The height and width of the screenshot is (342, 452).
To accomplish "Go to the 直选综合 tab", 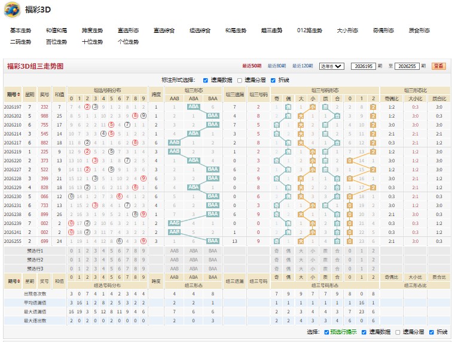I will tap(164, 30).
